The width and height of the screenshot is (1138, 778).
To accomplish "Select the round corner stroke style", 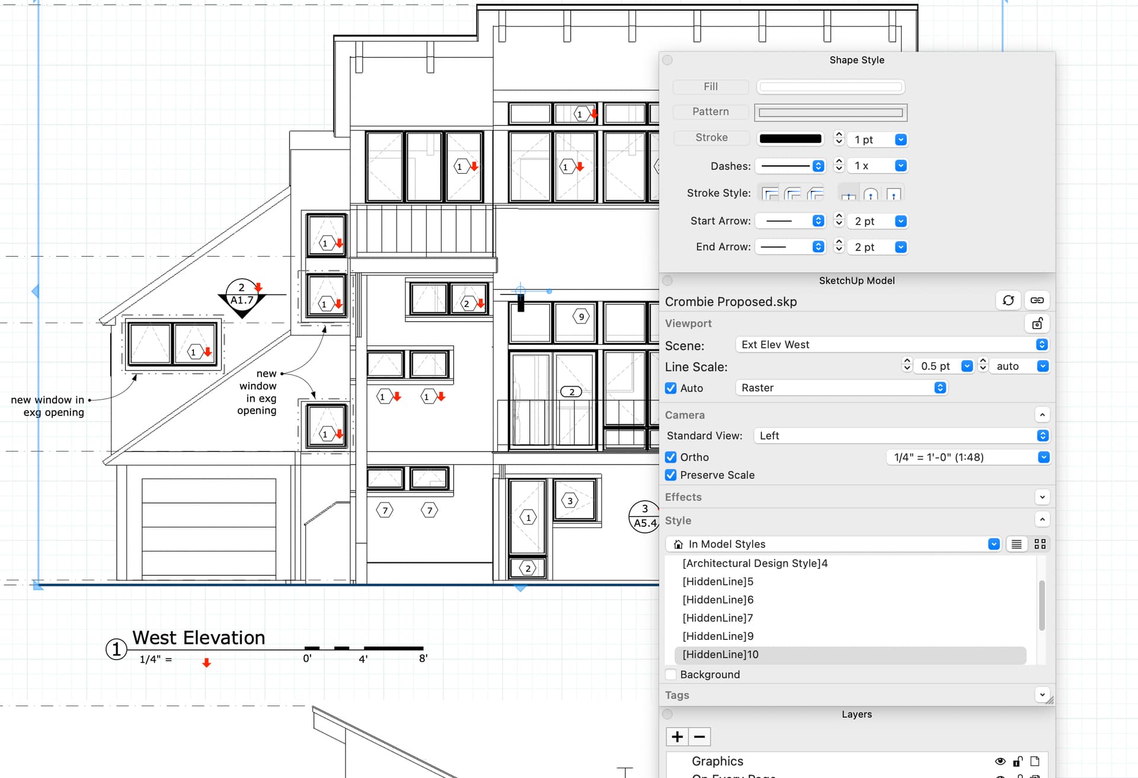I will click(x=792, y=193).
